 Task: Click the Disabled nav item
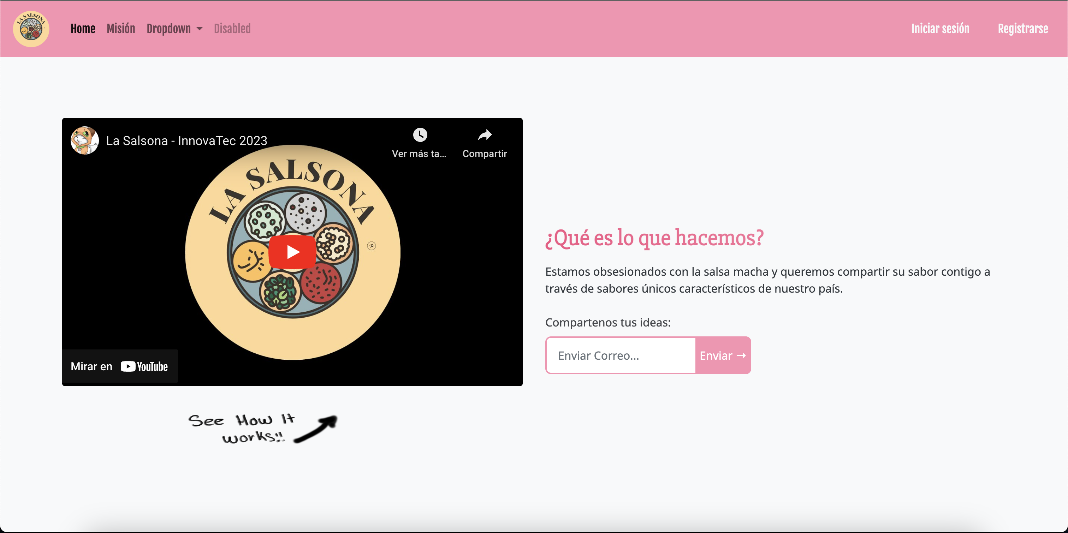coord(232,29)
